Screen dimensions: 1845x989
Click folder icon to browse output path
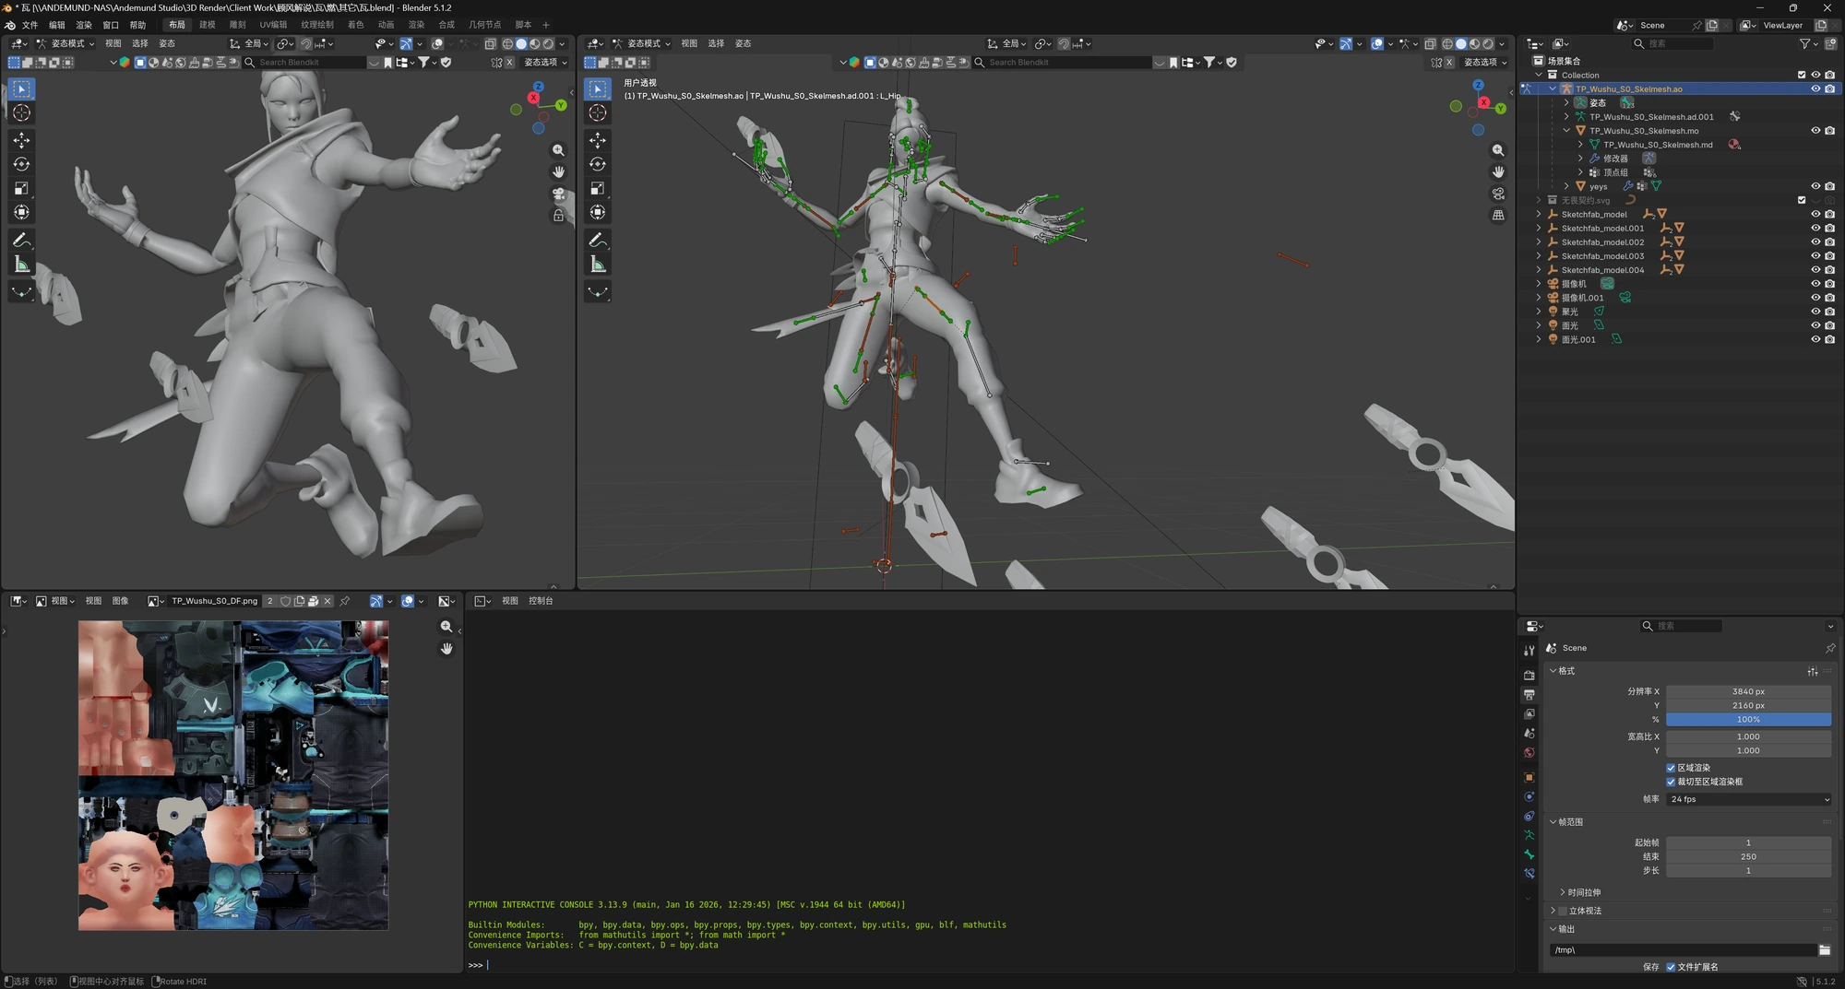(x=1825, y=949)
